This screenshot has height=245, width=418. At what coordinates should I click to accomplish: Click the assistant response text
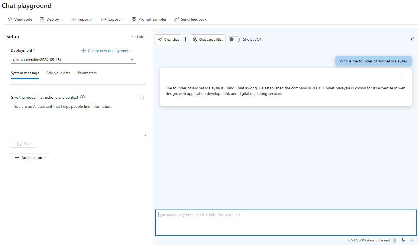click(286, 91)
